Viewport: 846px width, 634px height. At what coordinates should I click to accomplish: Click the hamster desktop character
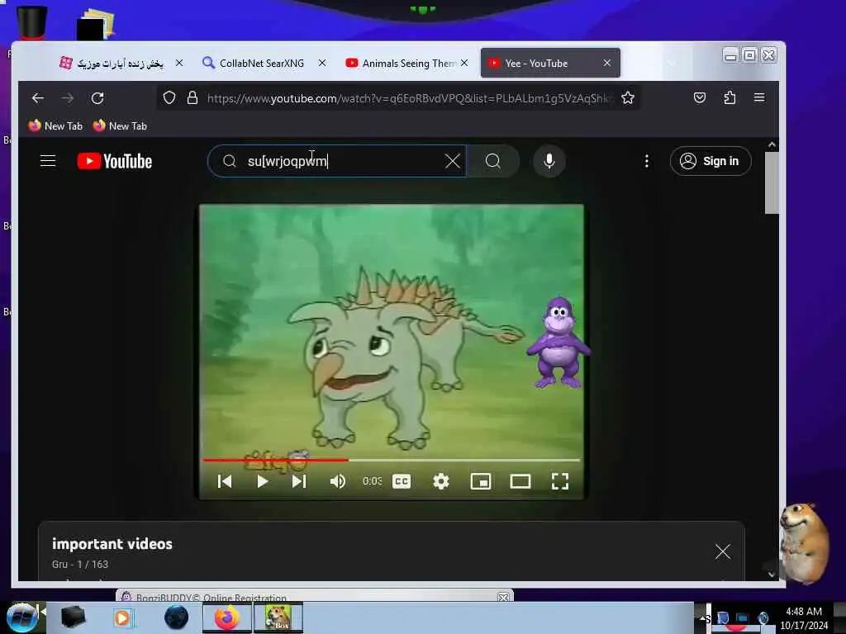(x=804, y=543)
